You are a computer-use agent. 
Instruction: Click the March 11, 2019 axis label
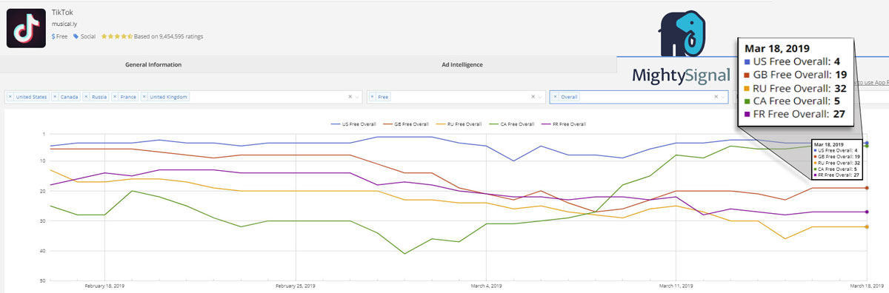(x=676, y=285)
